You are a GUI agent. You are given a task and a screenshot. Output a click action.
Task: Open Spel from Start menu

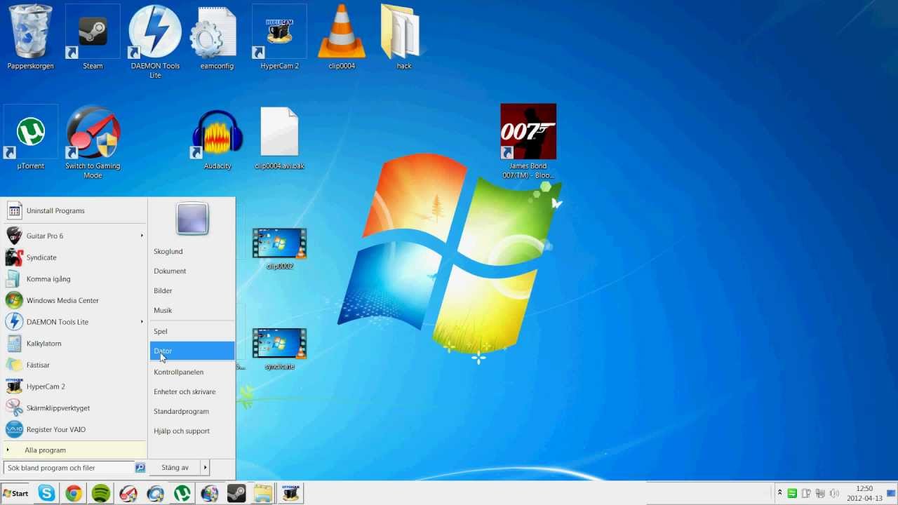coord(192,331)
